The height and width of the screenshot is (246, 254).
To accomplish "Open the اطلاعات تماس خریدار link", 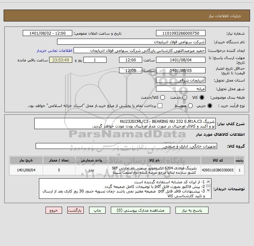I will [x=54, y=51].
